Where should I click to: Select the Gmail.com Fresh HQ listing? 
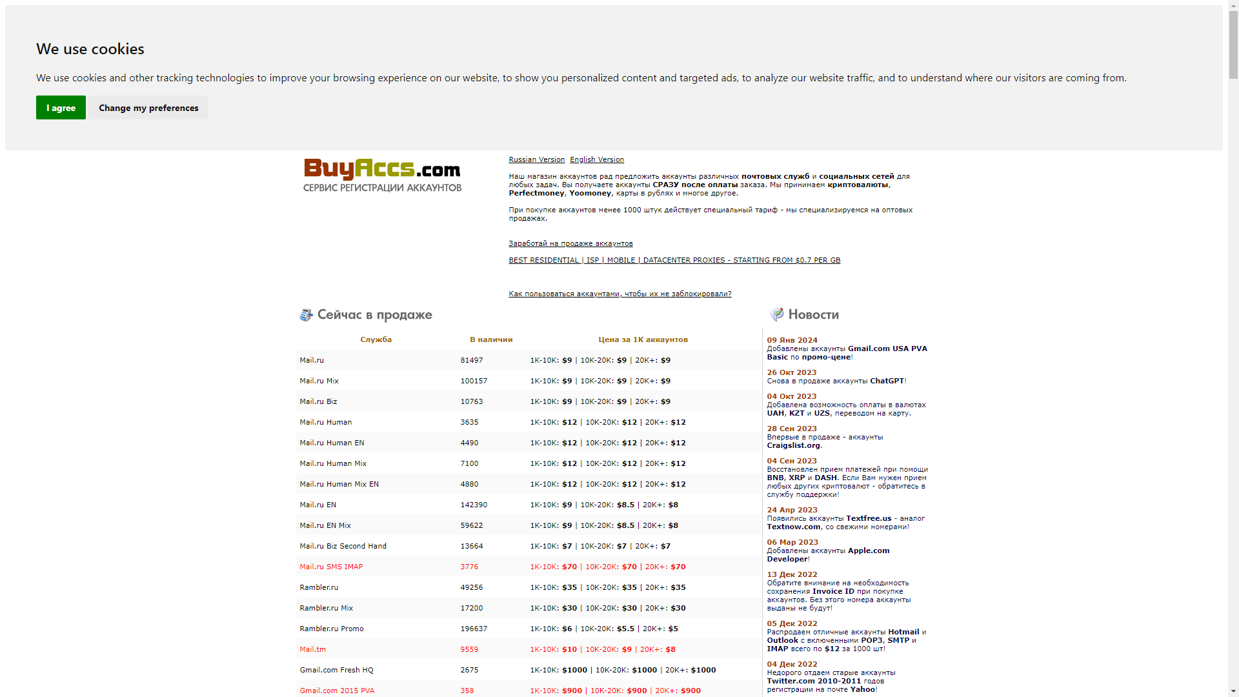tap(336, 670)
